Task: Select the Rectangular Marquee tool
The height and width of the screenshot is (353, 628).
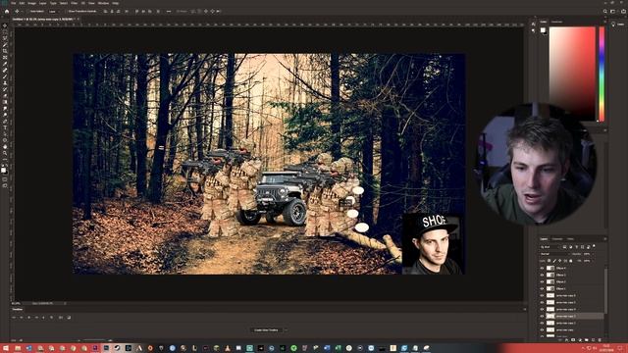Action: [5, 32]
